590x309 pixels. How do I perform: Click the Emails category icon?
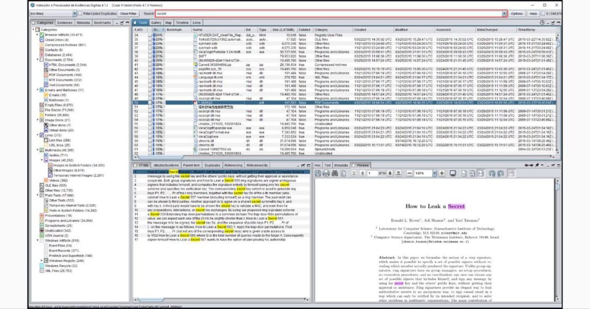[45, 95]
